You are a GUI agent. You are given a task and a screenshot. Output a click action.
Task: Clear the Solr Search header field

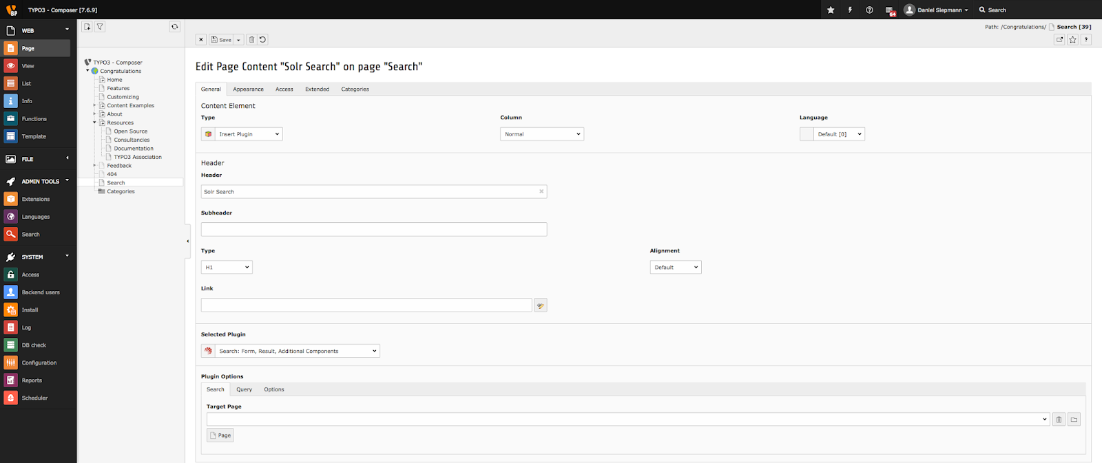tap(541, 192)
